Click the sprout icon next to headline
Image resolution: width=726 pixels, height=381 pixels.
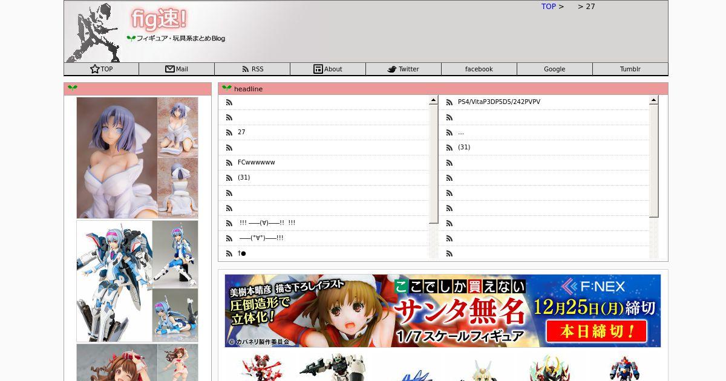tap(227, 88)
